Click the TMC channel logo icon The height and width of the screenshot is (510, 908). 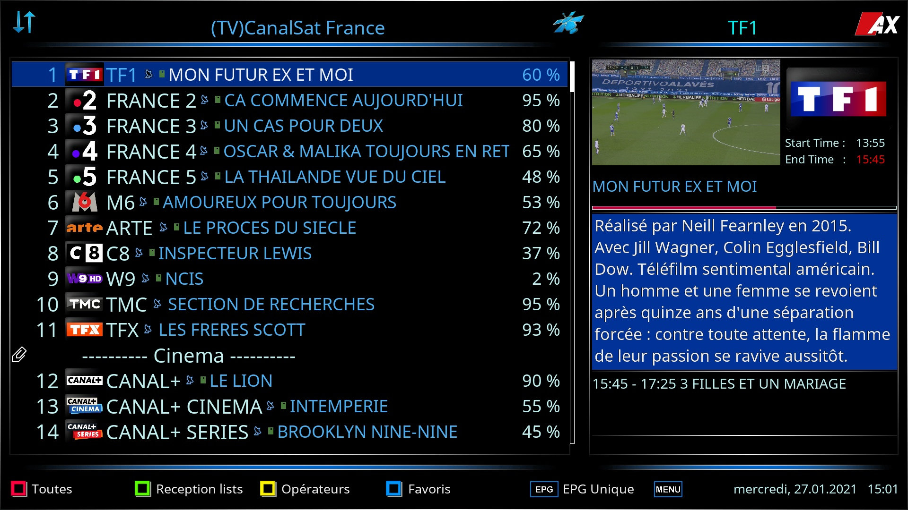point(84,304)
